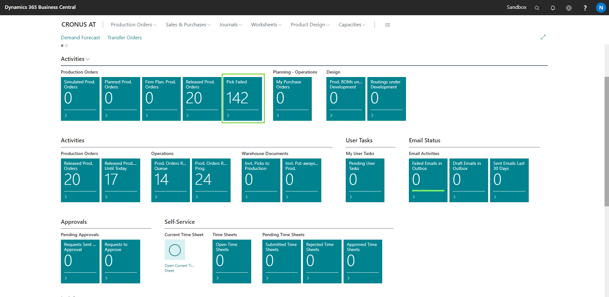Screen dimensions: 609x297
Task: Open the help question mark
Action: 585,8
